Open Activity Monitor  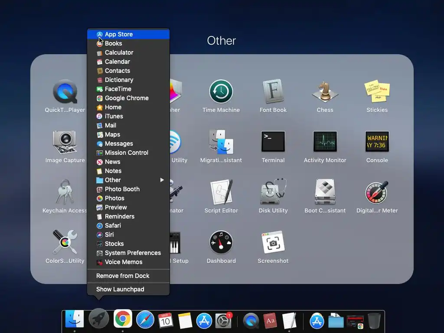click(x=325, y=142)
